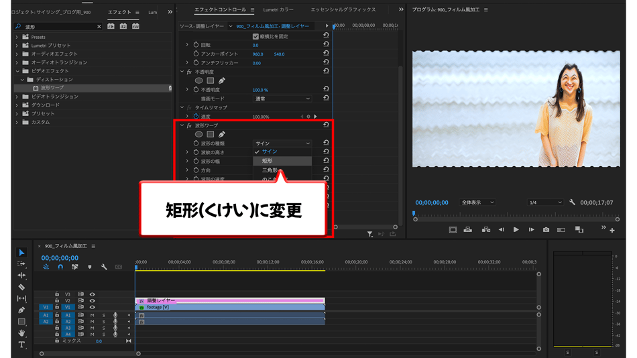Toggle 縦横比を固定 checkbox
The height and width of the screenshot is (358, 637).
coord(255,36)
